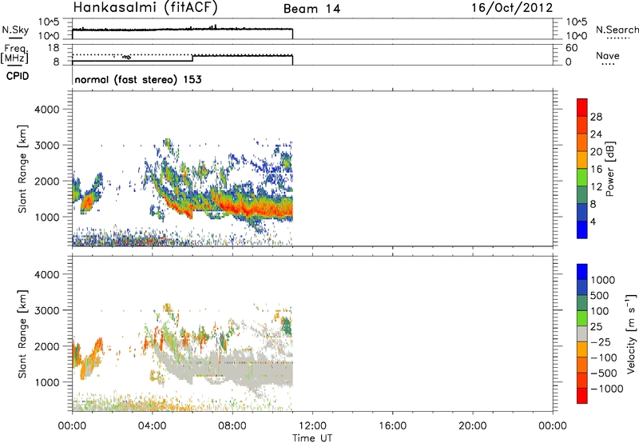The image size is (639, 443).
Task: Click the 'N.Search' legend label
Action: (617, 30)
